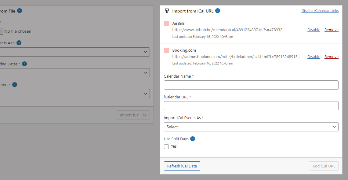The width and height of the screenshot is (348, 180).
Task: Click the AirBnB Last updated timestamp
Action: (x=203, y=37)
